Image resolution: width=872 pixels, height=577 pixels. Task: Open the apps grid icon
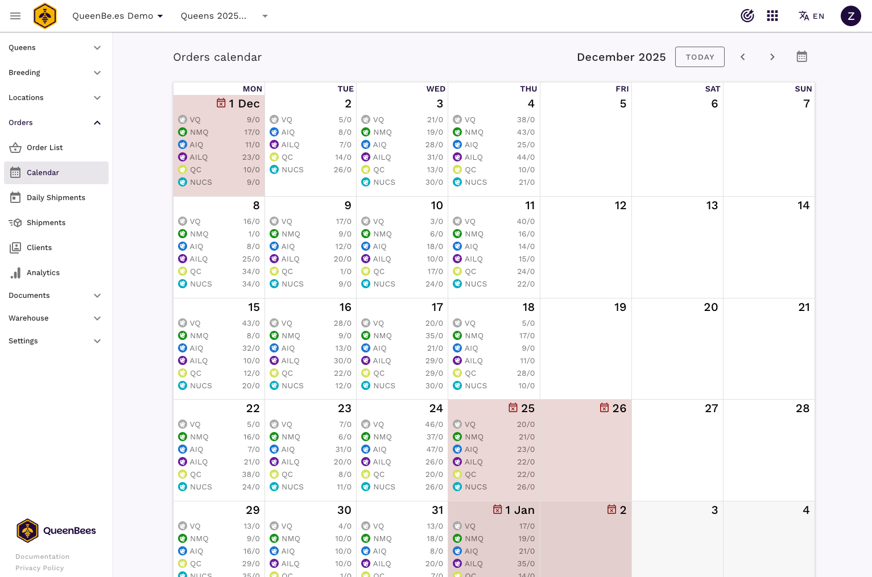coord(772,16)
